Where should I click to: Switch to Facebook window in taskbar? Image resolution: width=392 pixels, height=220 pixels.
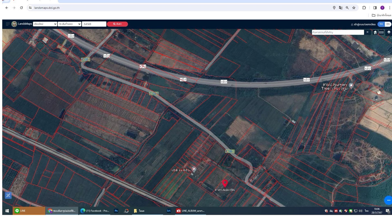(x=95, y=211)
